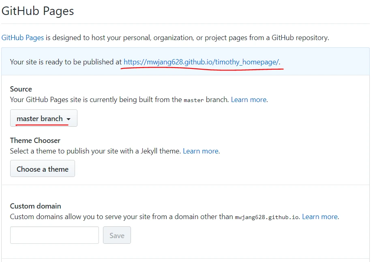Open the blue GitHub Pages documentation link
Viewport: 373px width, 262px height.
22,38
